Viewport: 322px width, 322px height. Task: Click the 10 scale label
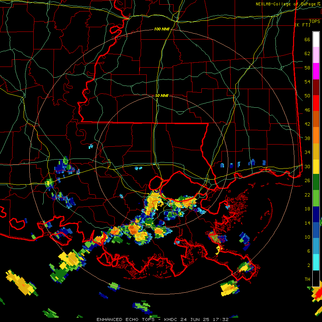tap(307, 237)
